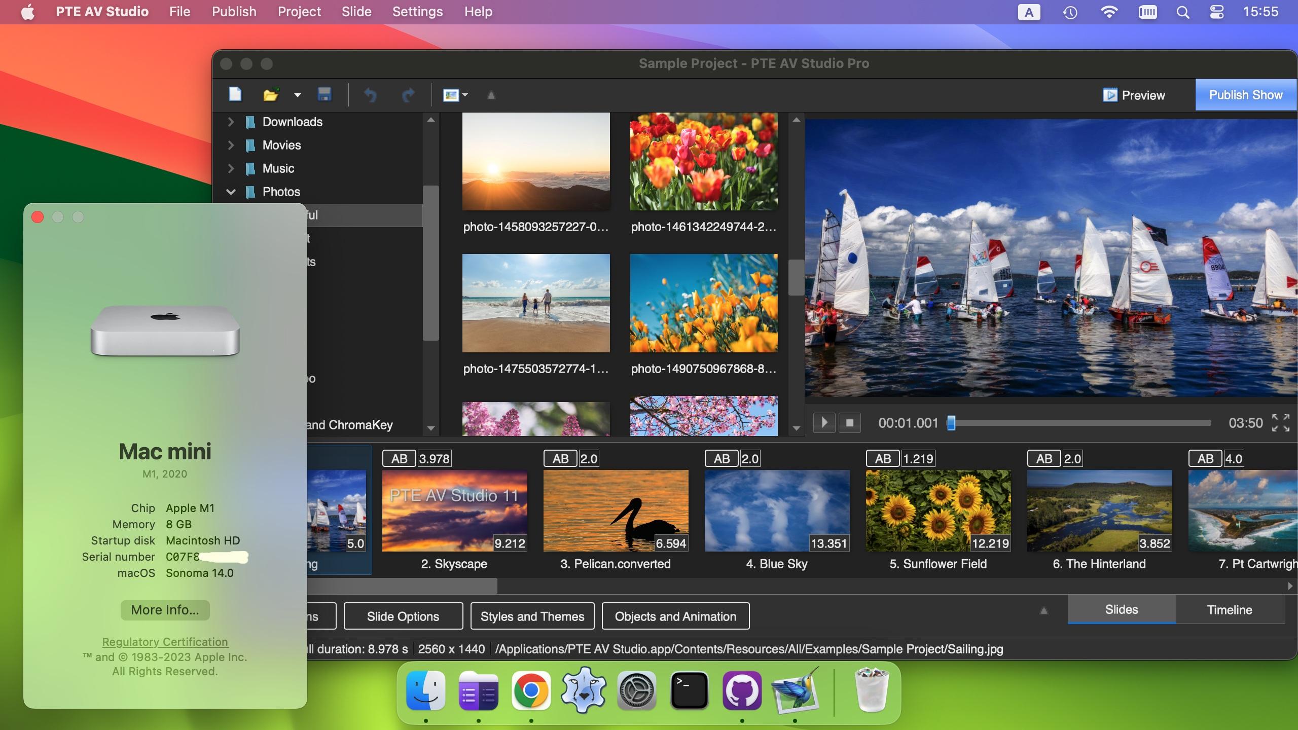Click More Info... in About This Mac
The height and width of the screenshot is (730, 1298).
(x=165, y=610)
